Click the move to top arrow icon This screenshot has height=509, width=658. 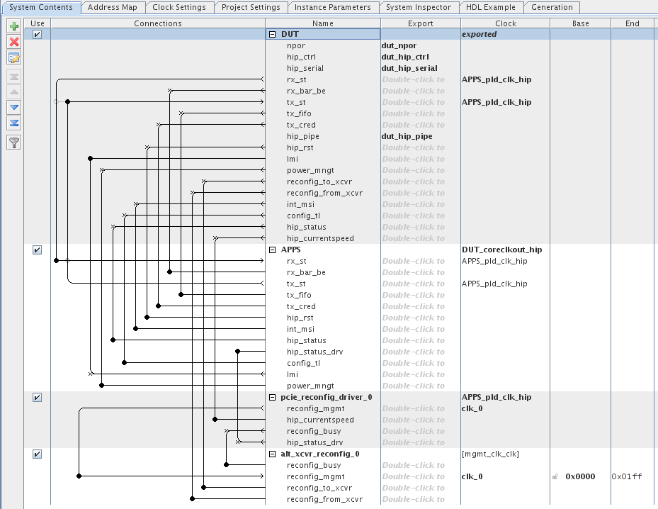point(13,77)
